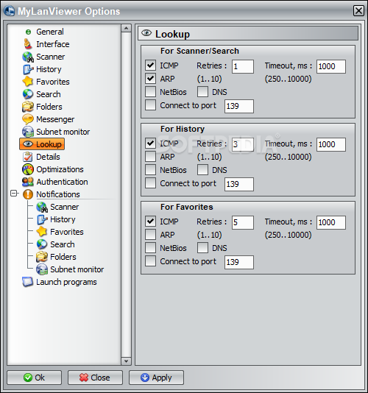Uncheck ARP for Scanner/Search
This screenshot has width=368, height=393.
pyautogui.click(x=150, y=79)
